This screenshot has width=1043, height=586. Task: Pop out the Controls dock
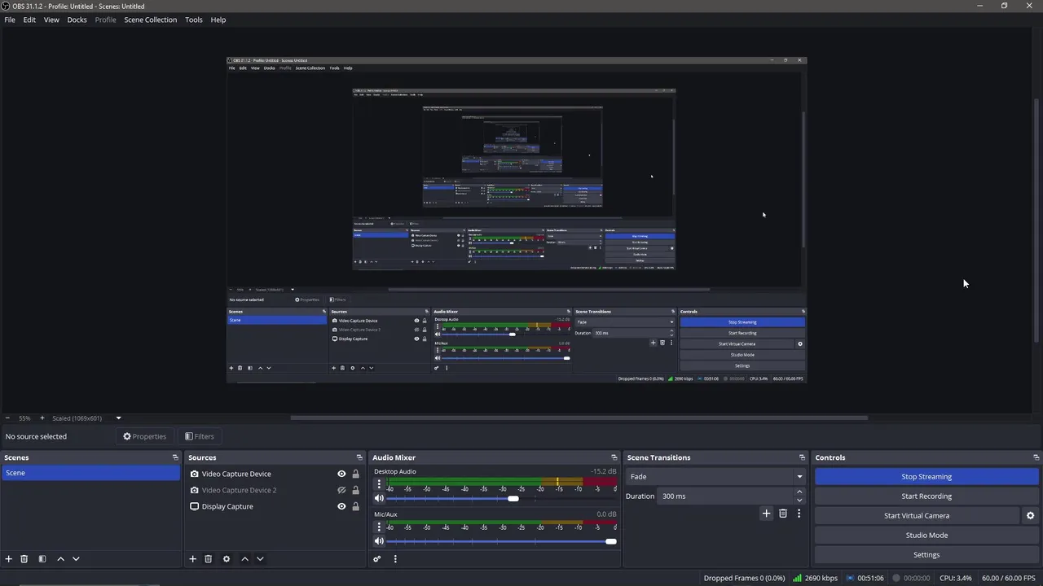click(1036, 457)
